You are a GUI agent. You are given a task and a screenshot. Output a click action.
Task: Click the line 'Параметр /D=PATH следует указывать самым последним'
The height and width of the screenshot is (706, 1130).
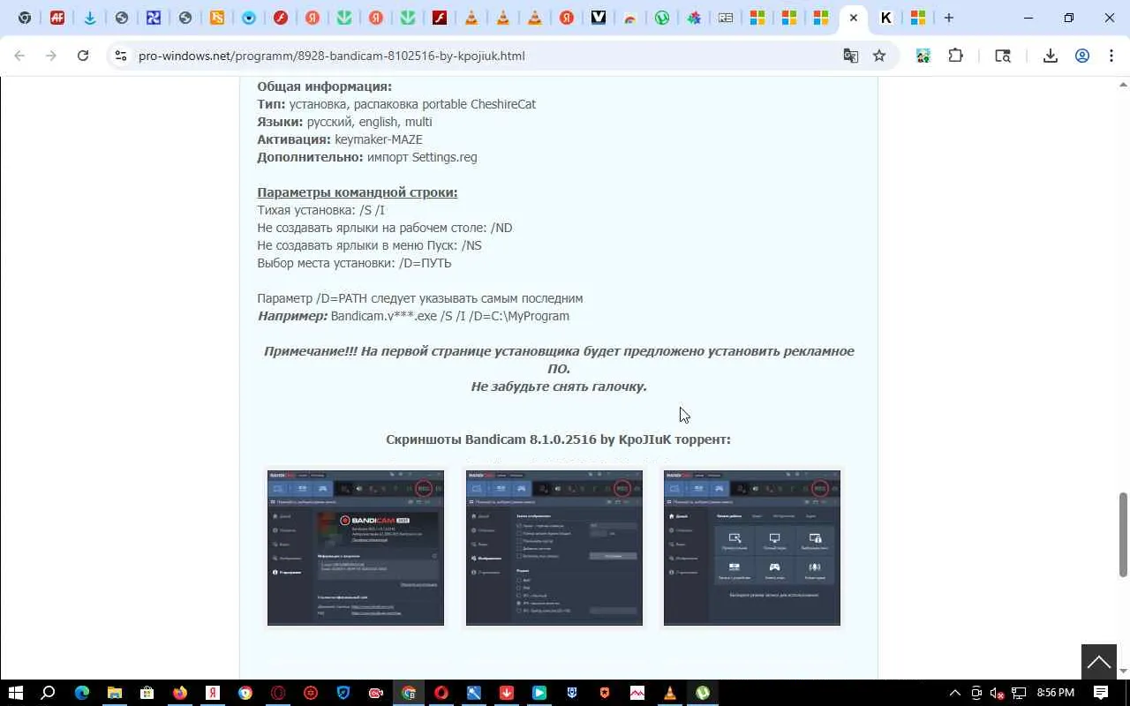click(x=420, y=298)
